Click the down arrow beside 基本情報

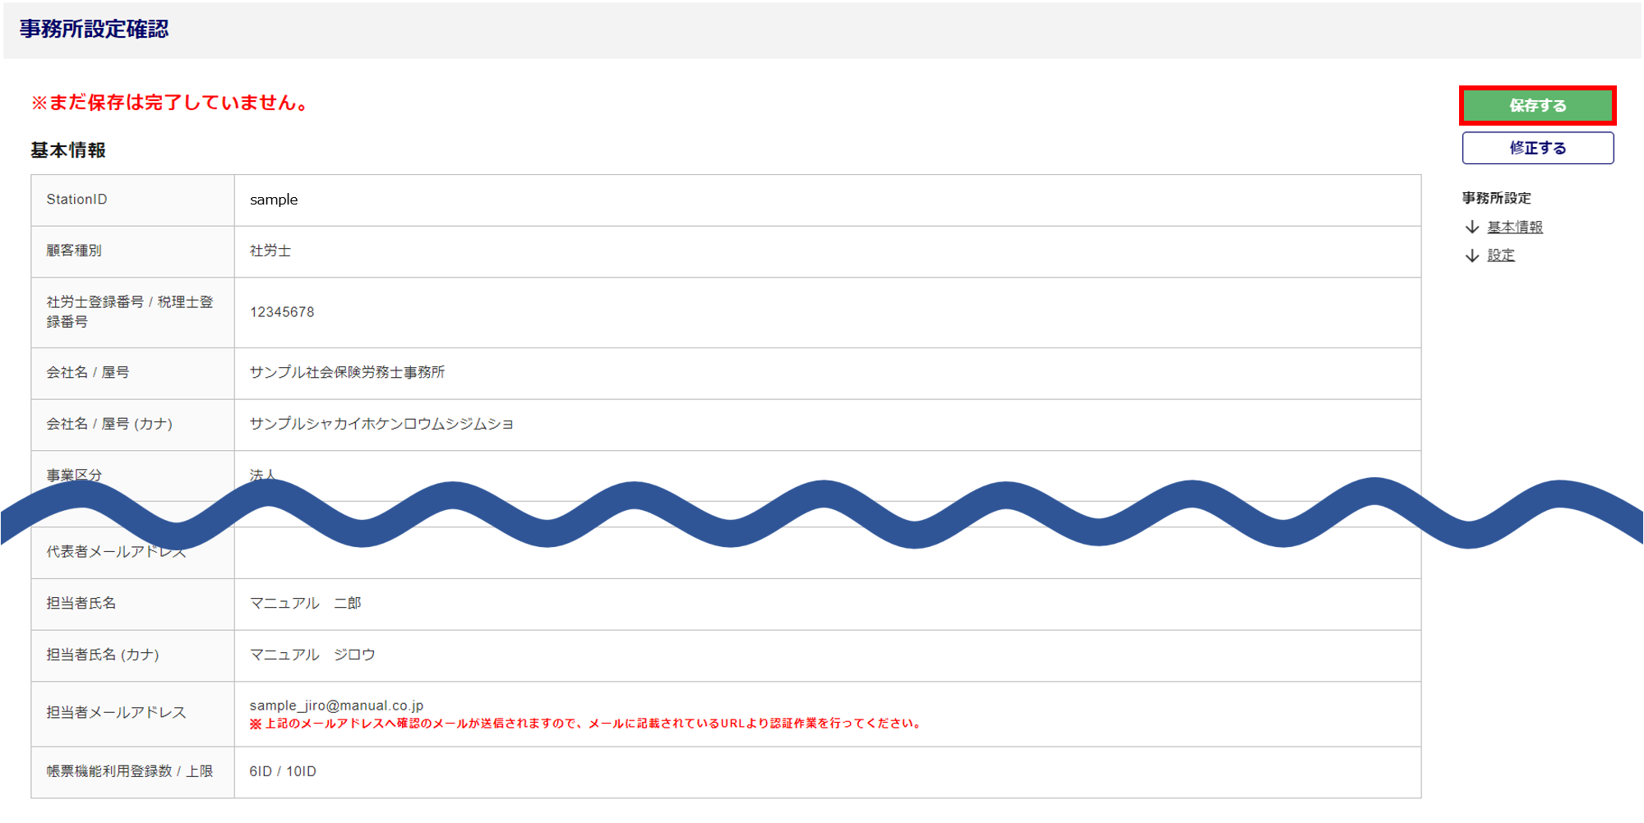pyautogui.click(x=1472, y=227)
